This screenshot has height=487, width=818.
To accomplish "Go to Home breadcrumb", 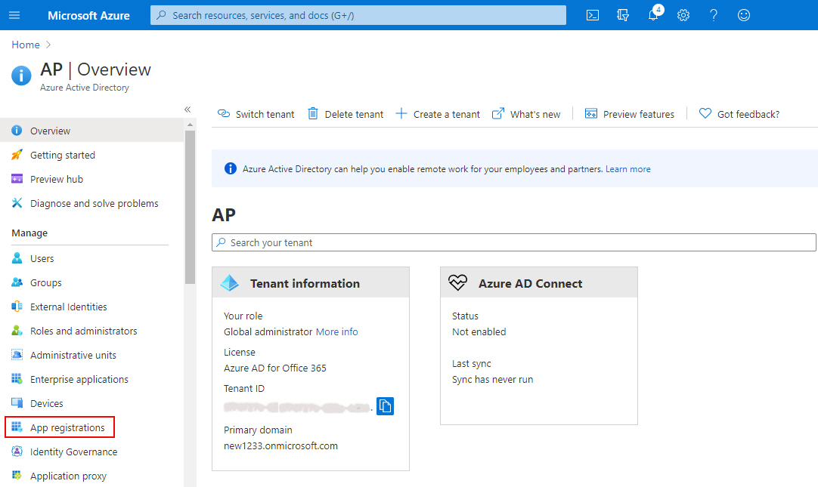I will pyautogui.click(x=26, y=45).
